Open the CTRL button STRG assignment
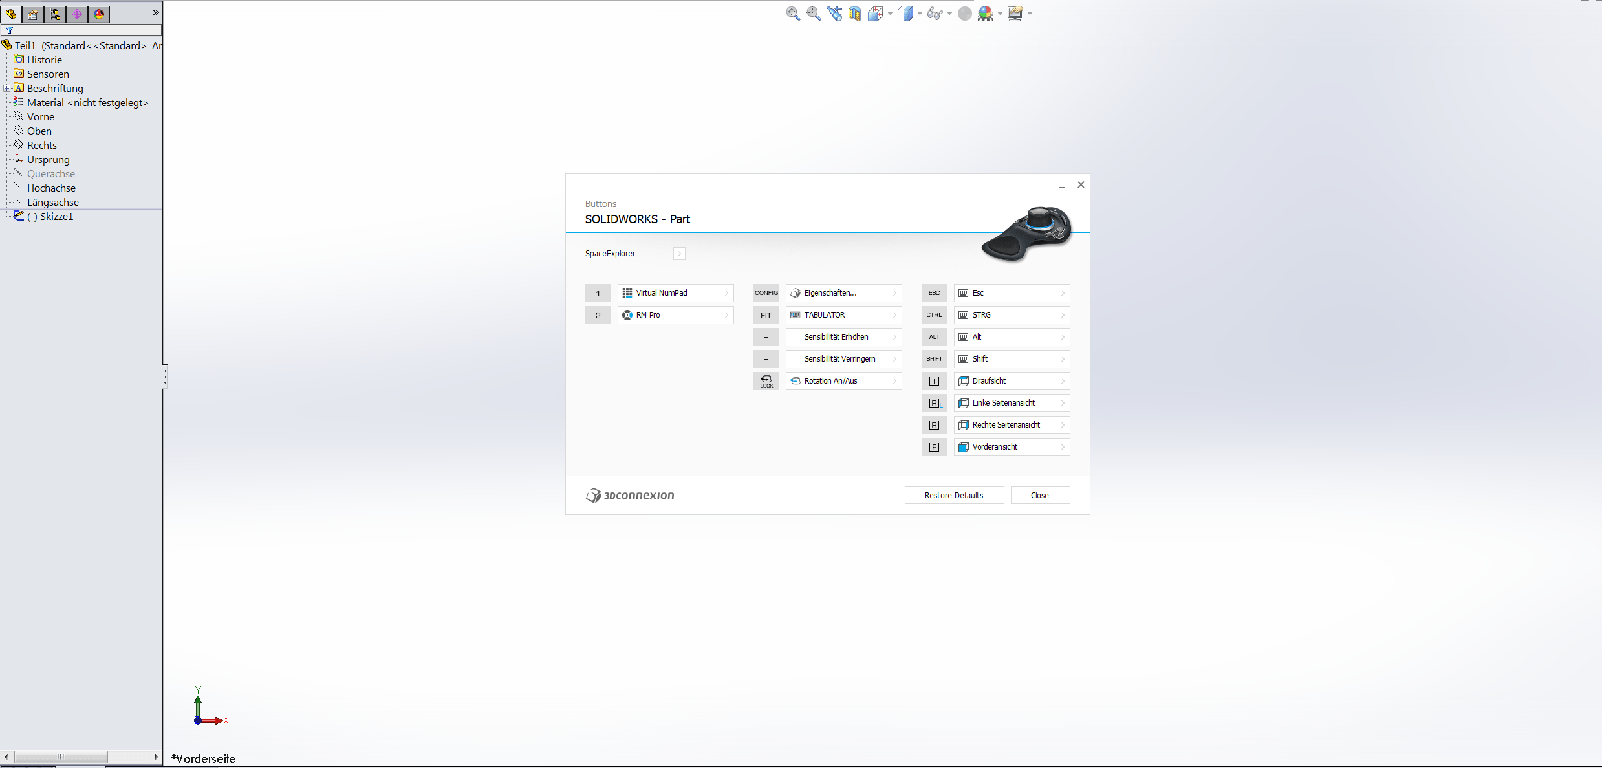1602x768 pixels. coord(1012,315)
